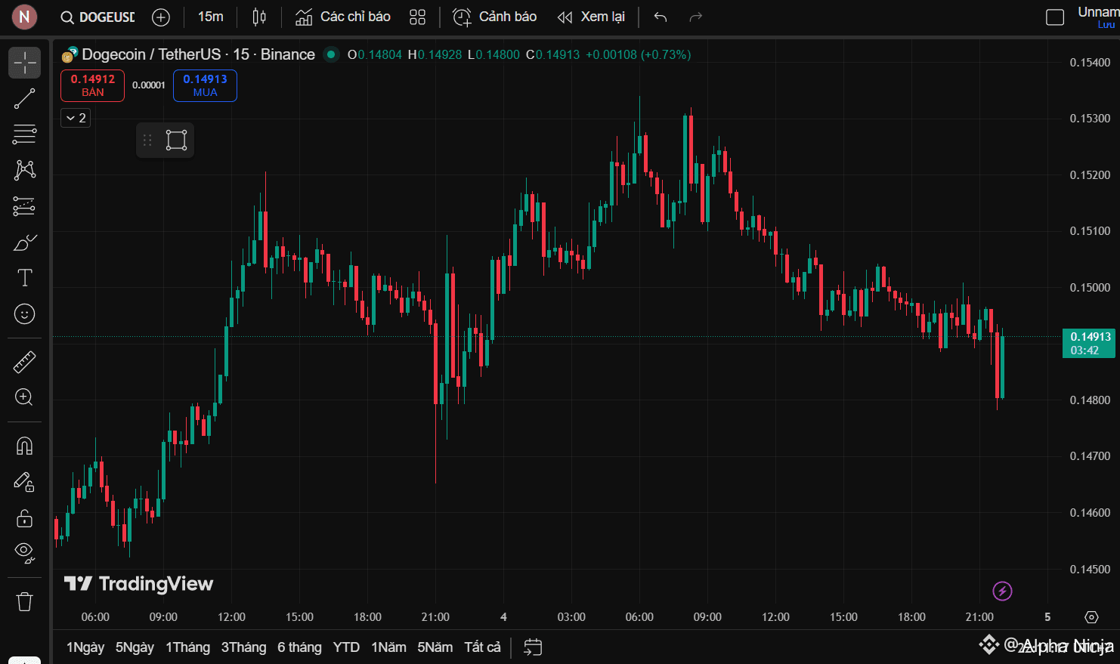Redo the last chart action
The width and height of the screenshot is (1120, 664).
[696, 17]
